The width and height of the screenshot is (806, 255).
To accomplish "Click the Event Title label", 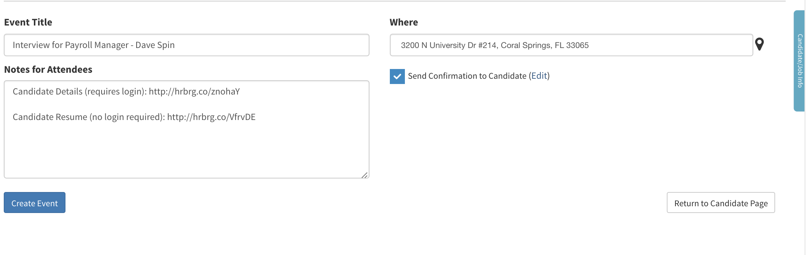I will pyautogui.click(x=28, y=22).
